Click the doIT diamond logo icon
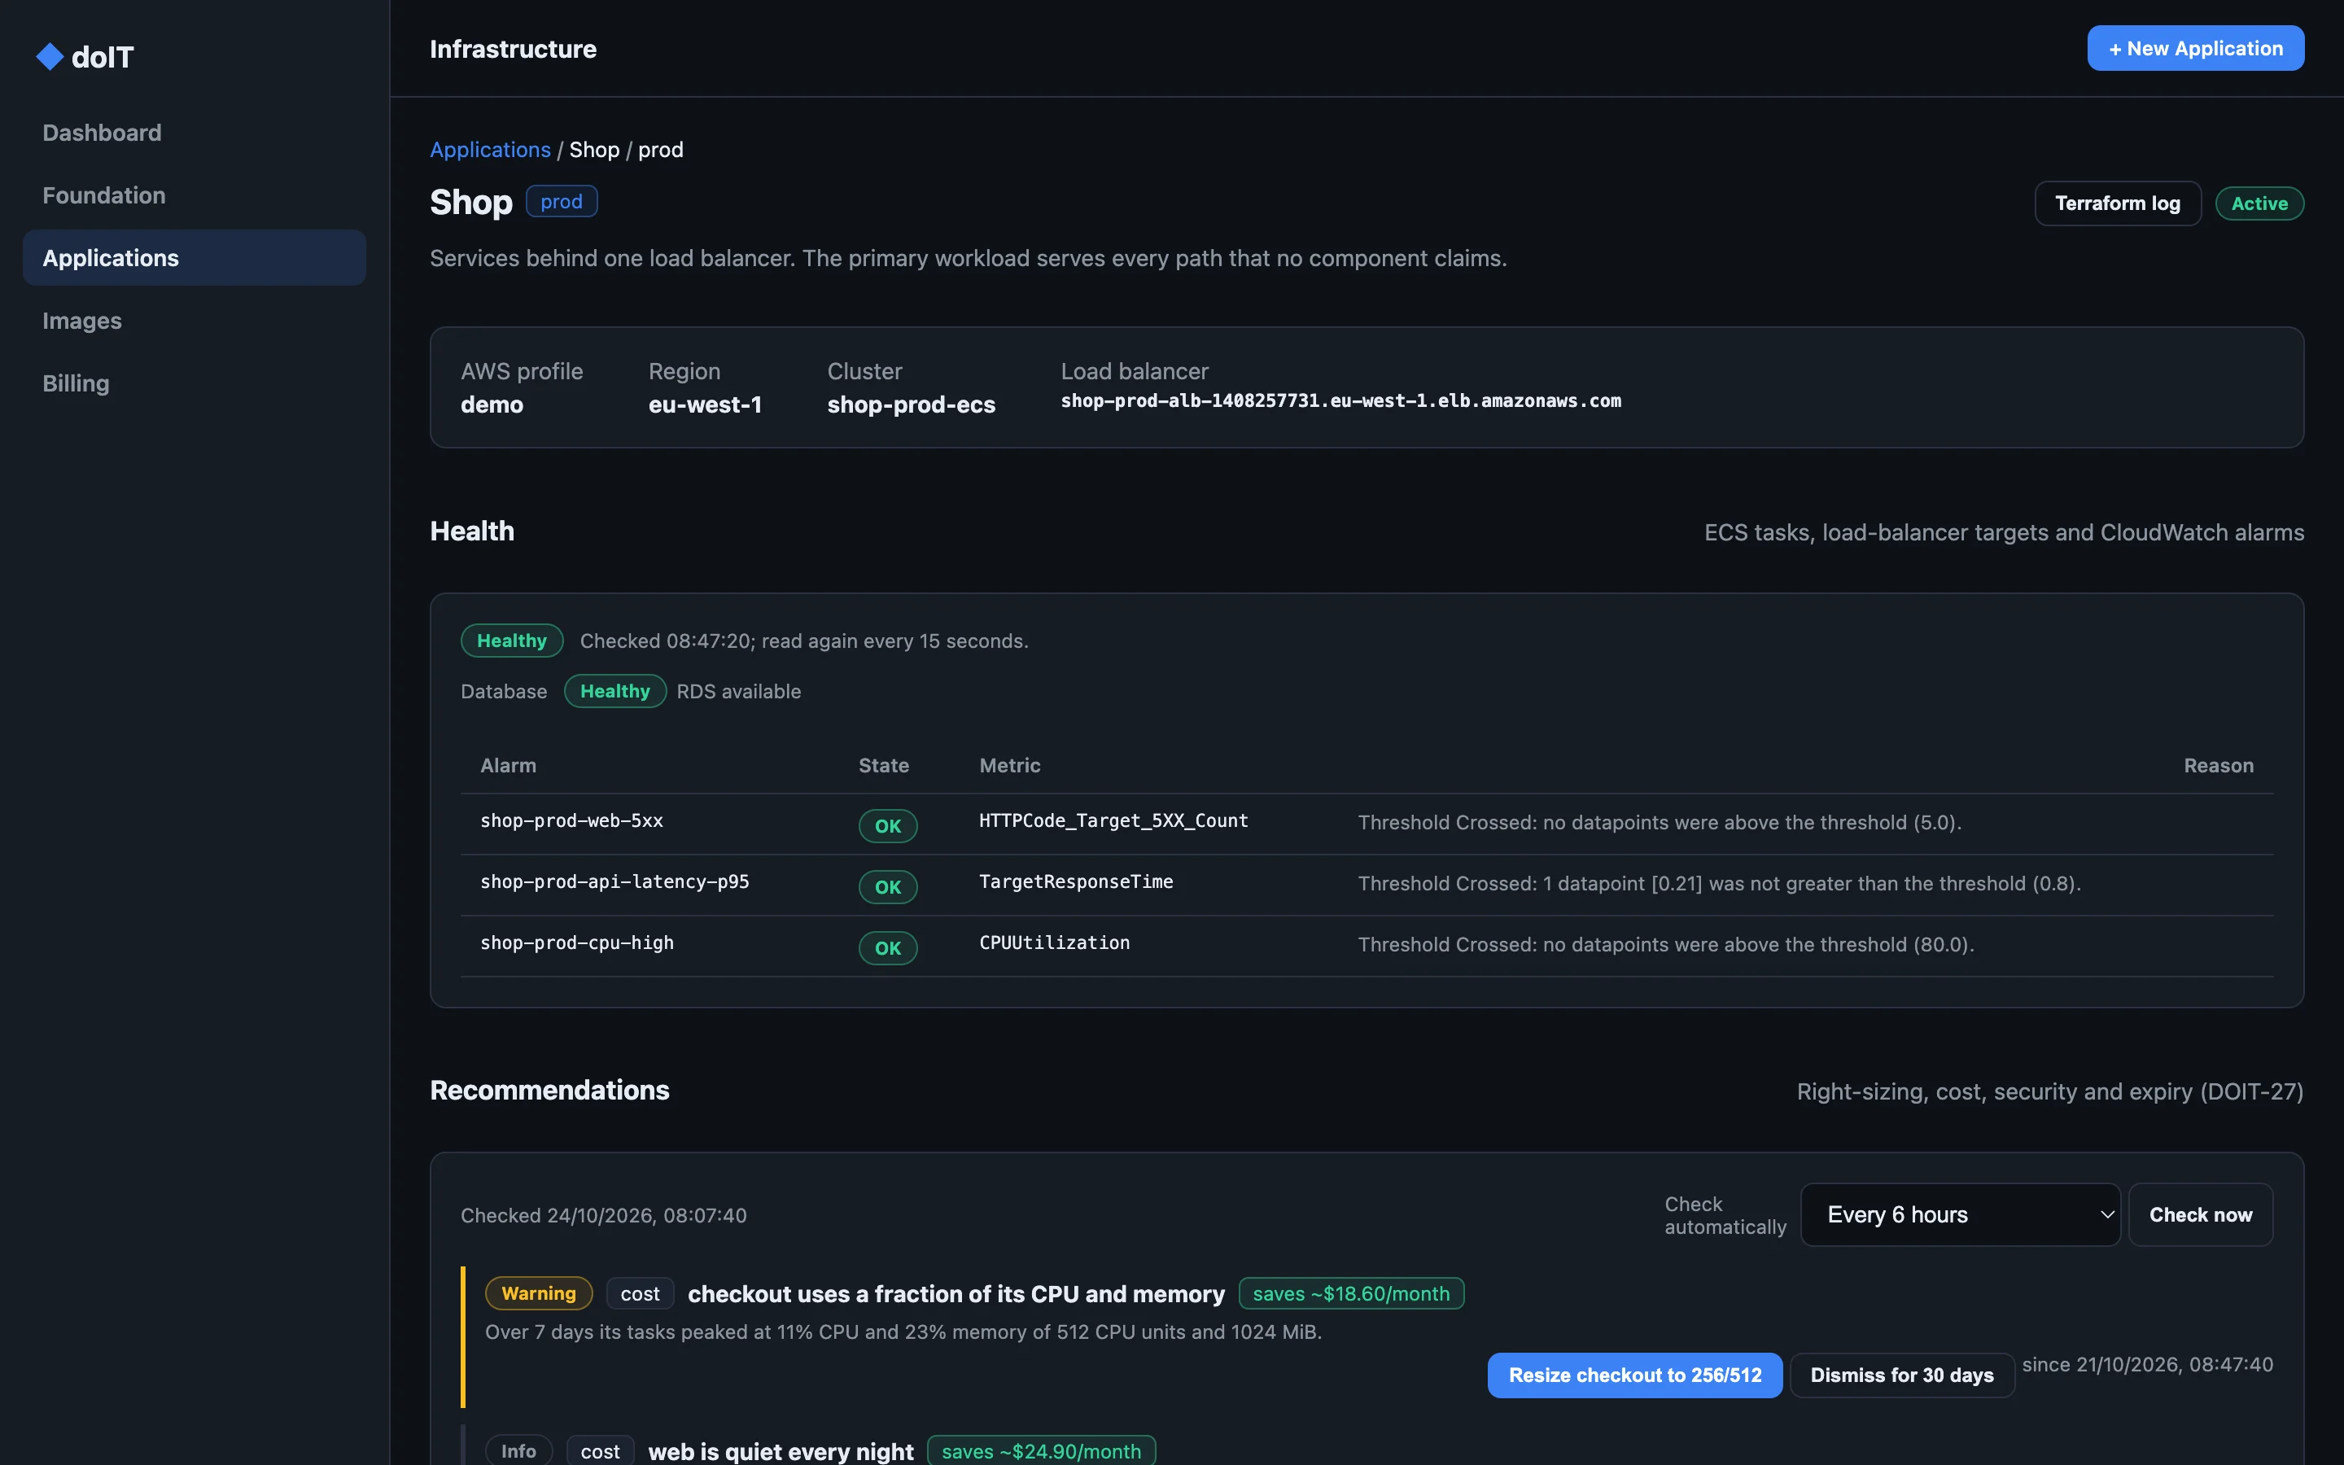This screenshot has width=2344, height=1465. click(x=50, y=57)
